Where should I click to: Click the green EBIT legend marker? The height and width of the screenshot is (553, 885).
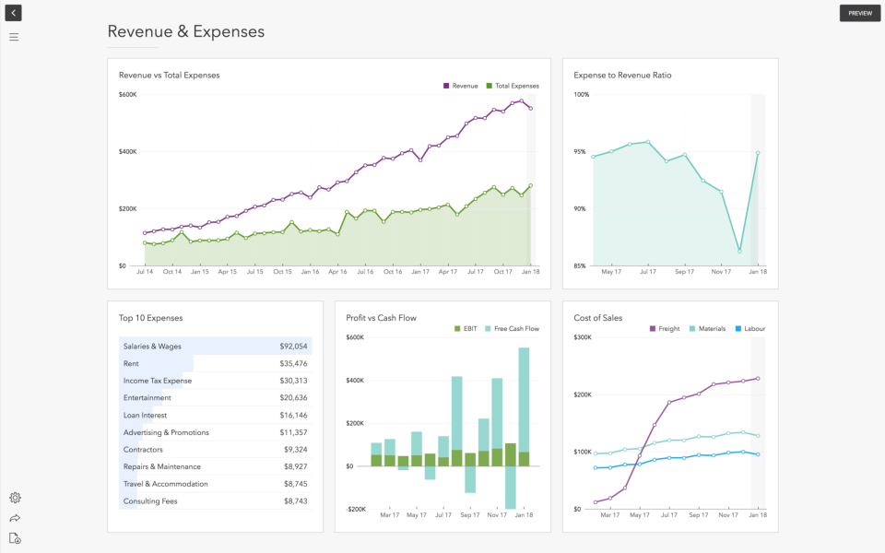(x=458, y=328)
